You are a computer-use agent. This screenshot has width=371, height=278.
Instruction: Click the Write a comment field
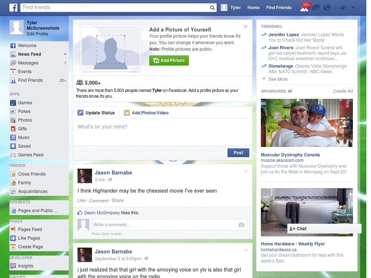coord(170,225)
